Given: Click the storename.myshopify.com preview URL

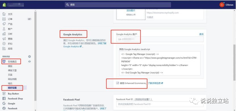Looking at the screenshot, I should (163, 13).
